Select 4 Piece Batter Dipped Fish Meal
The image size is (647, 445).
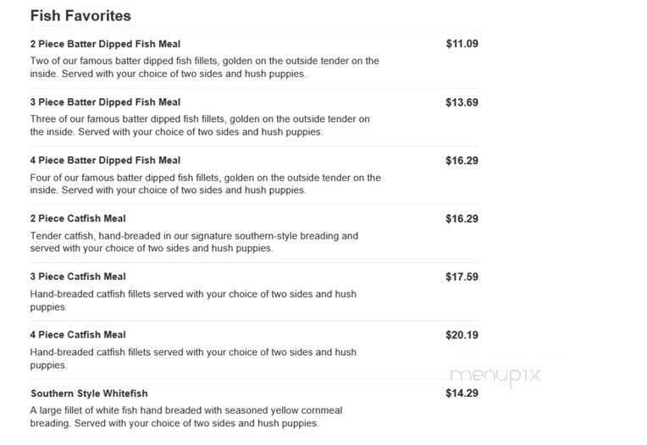click(105, 160)
